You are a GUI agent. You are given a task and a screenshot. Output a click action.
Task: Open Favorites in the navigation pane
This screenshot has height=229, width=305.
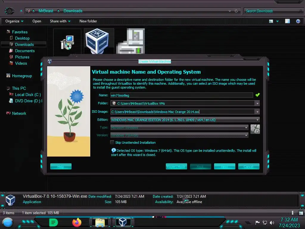20,32
